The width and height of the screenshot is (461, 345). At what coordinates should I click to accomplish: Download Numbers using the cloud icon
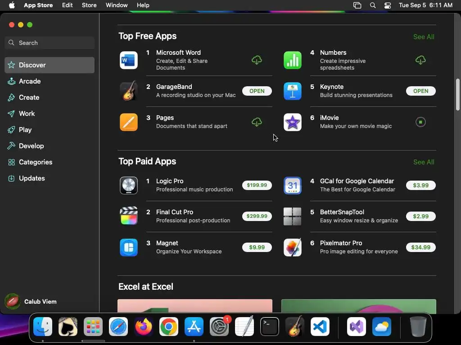420,60
